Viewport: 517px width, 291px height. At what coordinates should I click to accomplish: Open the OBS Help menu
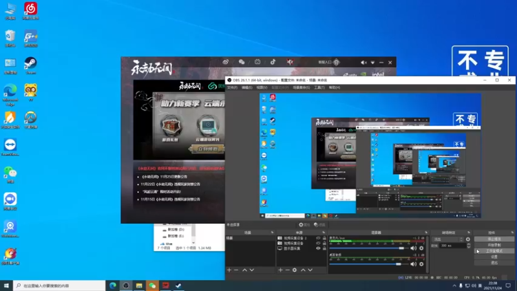pos(334,87)
